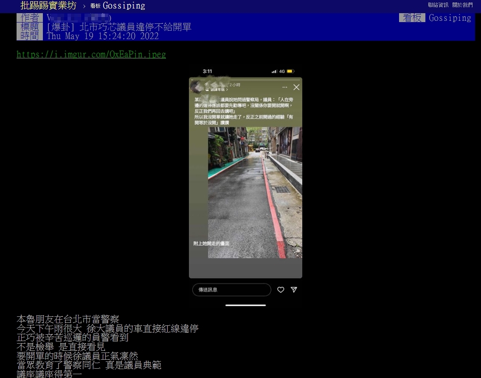The image size is (481, 378).
Task: Open the 批踢踢實業坊 home link
Action: [x=48, y=5]
